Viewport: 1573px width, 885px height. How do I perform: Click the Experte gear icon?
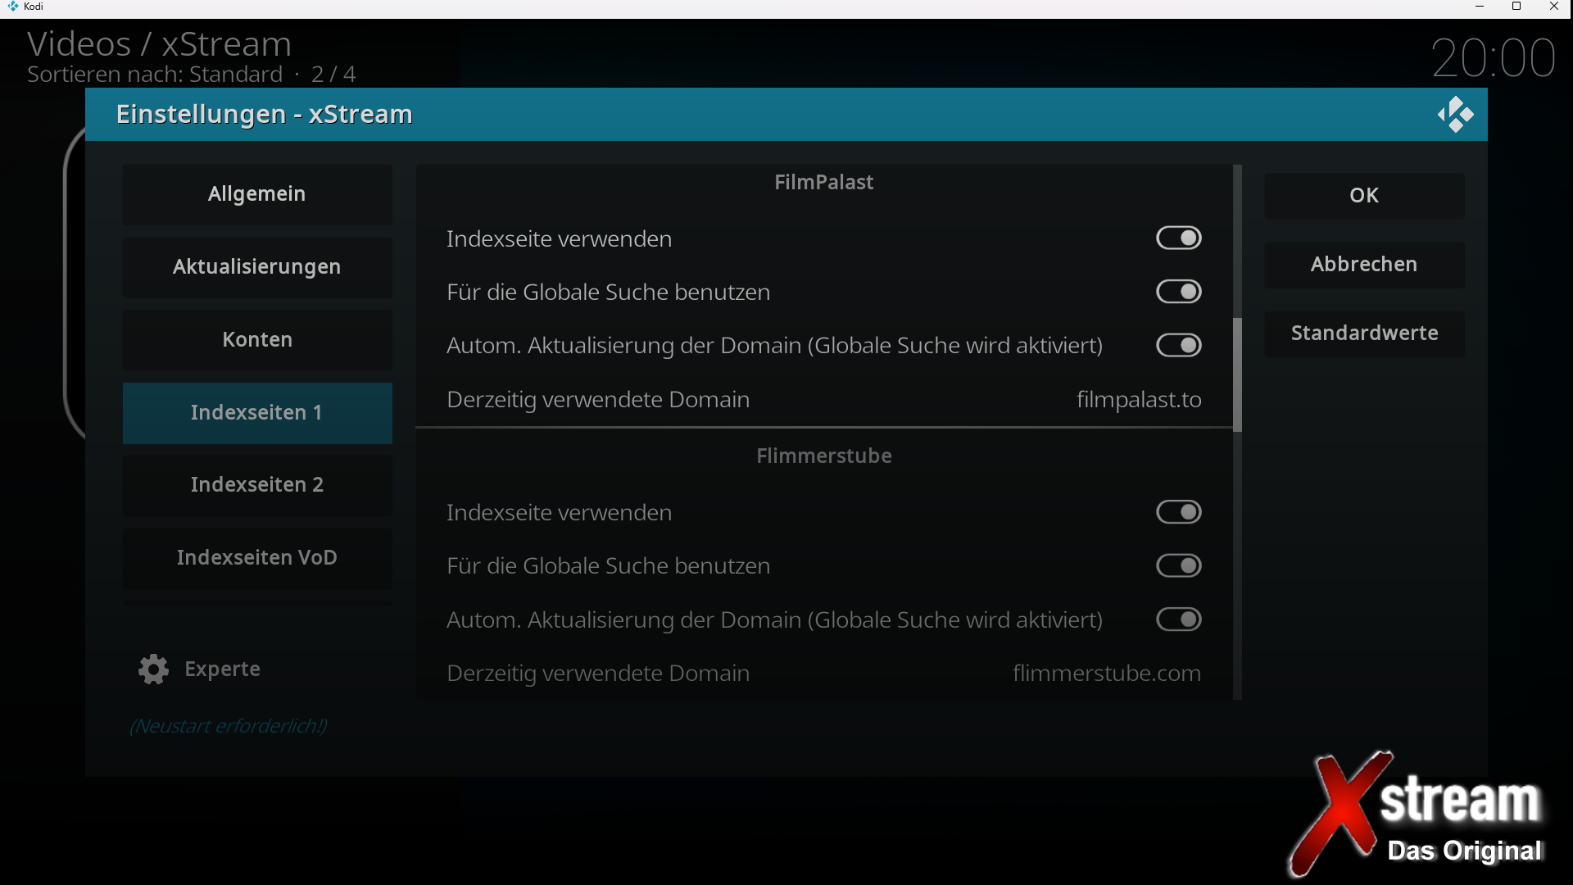153,669
